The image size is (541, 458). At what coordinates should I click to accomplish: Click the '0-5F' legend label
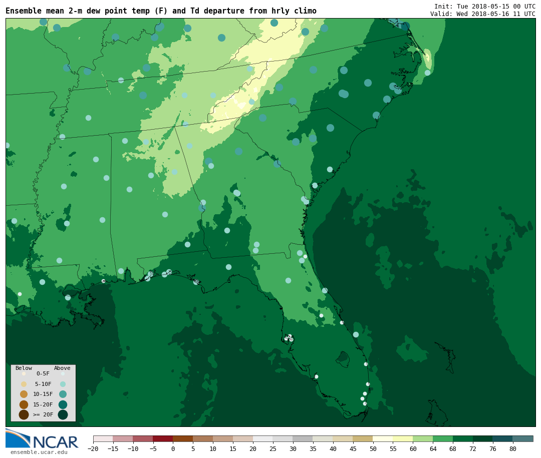coord(43,373)
